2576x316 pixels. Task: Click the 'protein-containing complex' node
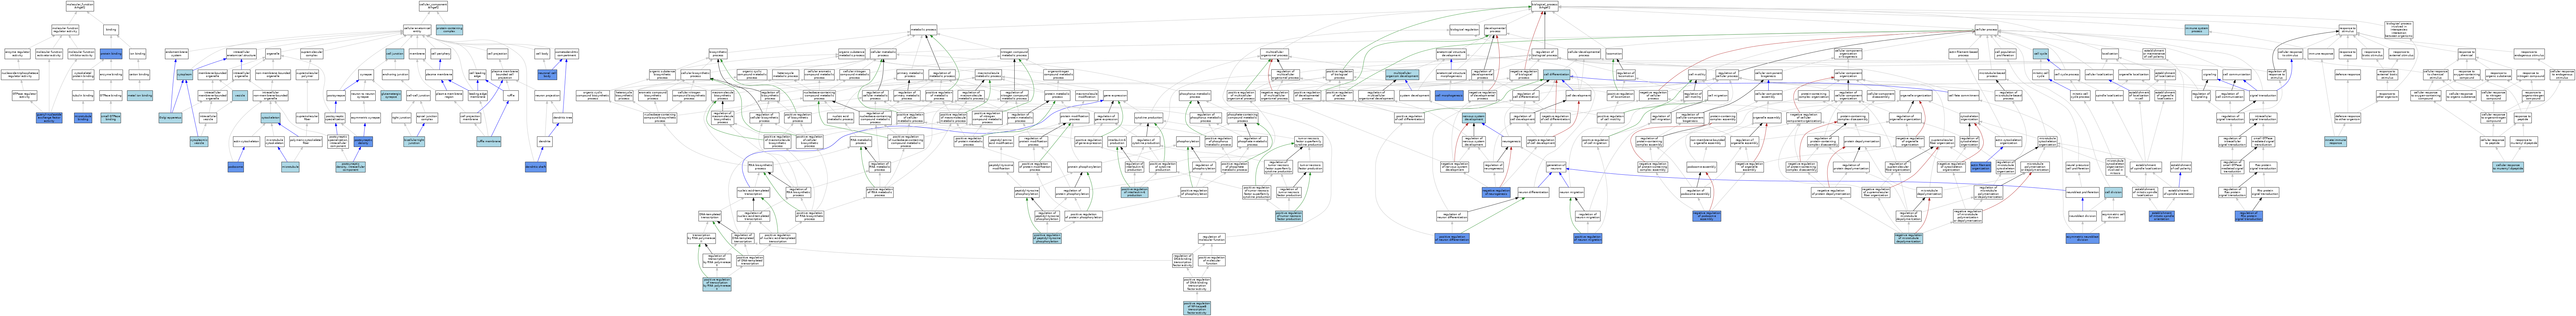pos(449,30)
